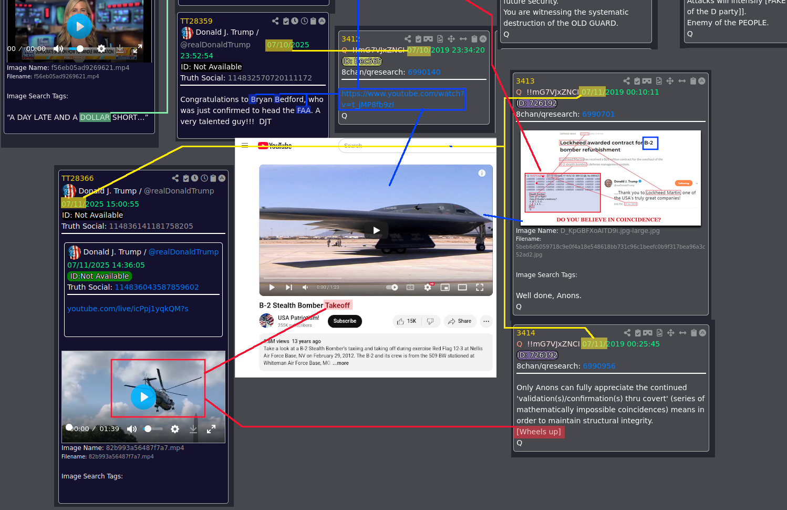
Task: Play the f56eb05ad9269621.mp4 video
Action: pyautogui.click(x=79, y=26)
